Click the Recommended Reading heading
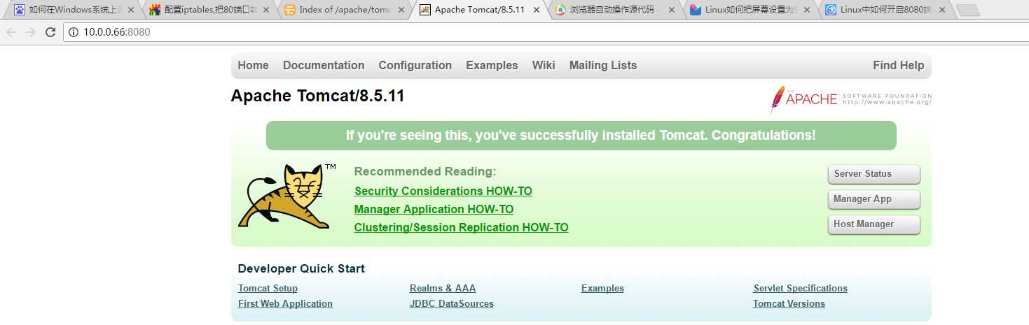The width and height of the screenshot is (1029, 325). pyautogui.click(x=425, y=171)
